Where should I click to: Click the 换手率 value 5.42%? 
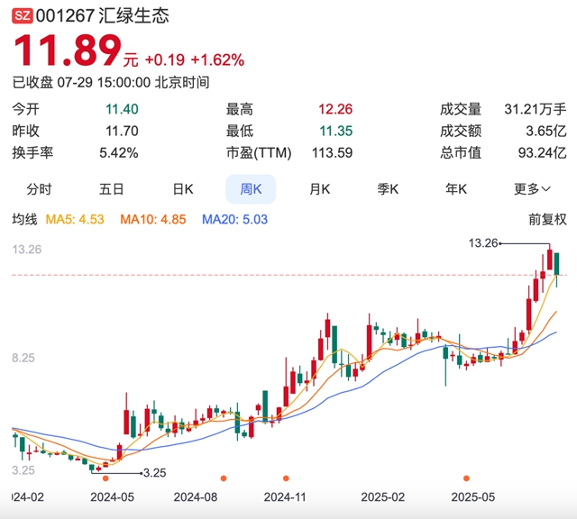point(119,152)
